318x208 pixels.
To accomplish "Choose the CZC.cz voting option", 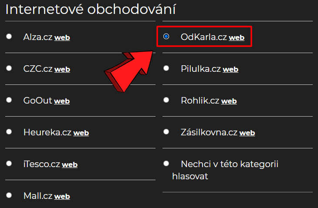I will [9, 68].
